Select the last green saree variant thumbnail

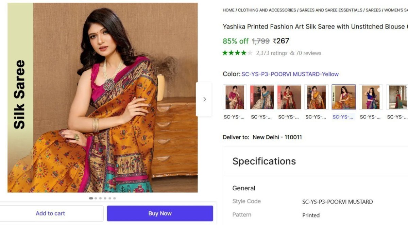[398, 96]
